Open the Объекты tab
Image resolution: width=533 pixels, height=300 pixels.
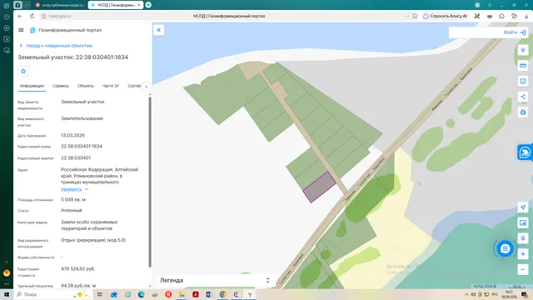(85, 86)
